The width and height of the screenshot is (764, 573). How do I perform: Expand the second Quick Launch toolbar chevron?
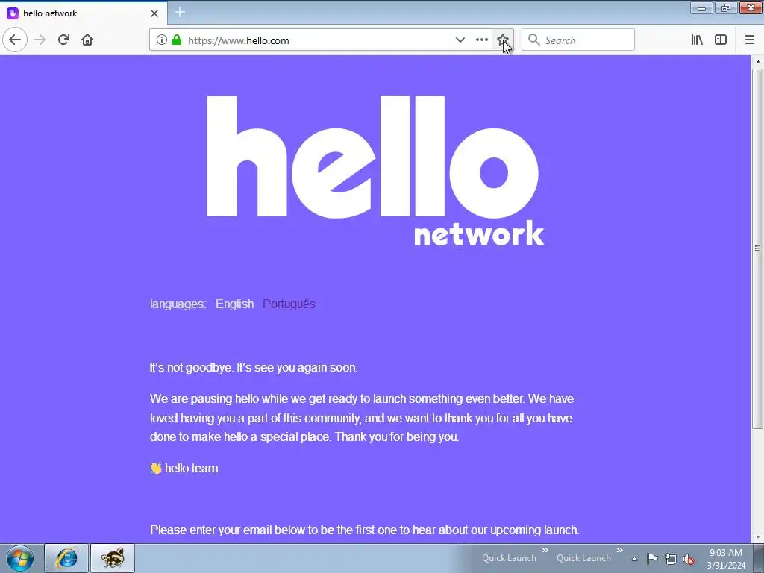pos(620,551)
